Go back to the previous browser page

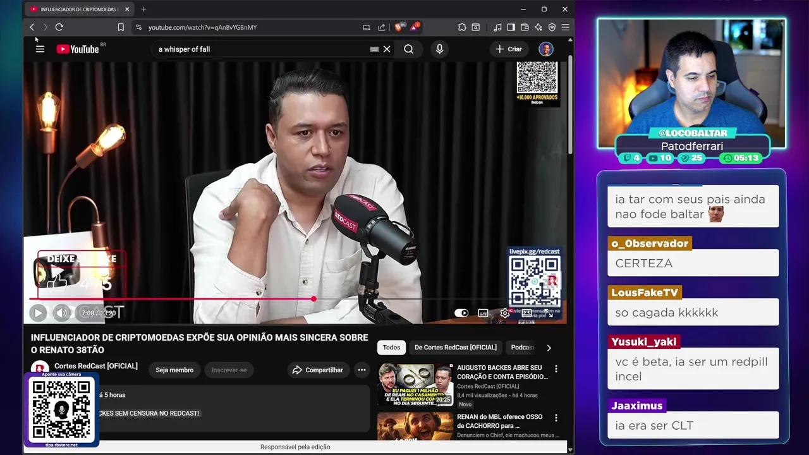32,27
